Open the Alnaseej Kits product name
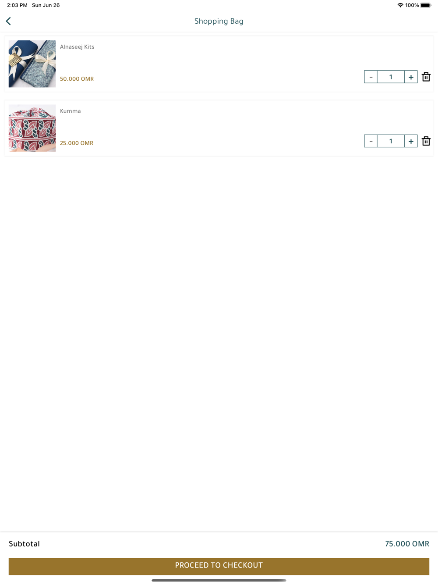 tap(77, 47)
